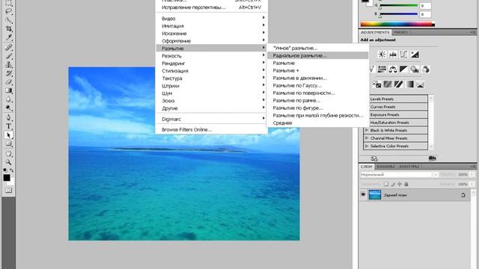Select the Eraser tool
Screen dimensions: 479x269
[x=8, y=82]
